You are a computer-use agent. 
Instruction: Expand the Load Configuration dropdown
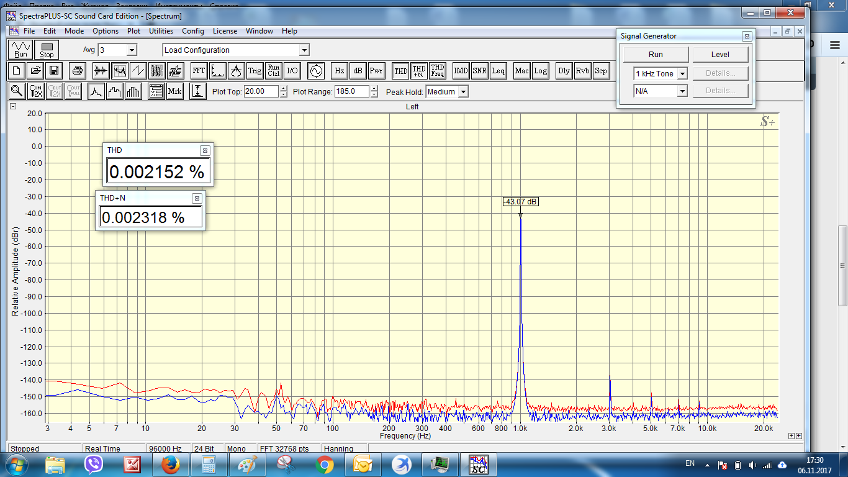click(304, 50)
